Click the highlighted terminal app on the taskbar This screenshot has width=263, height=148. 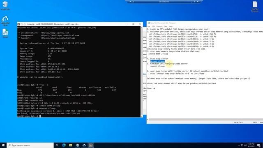tap(91, 145)
